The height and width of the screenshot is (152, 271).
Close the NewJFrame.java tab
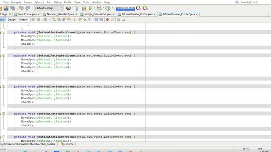tap(39, 14)
